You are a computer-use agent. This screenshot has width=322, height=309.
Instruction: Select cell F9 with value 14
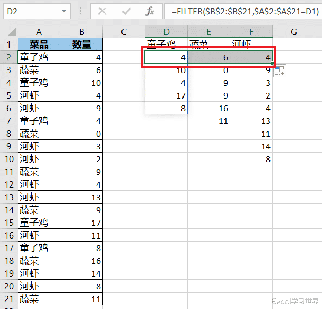click(x=251, y=146)
